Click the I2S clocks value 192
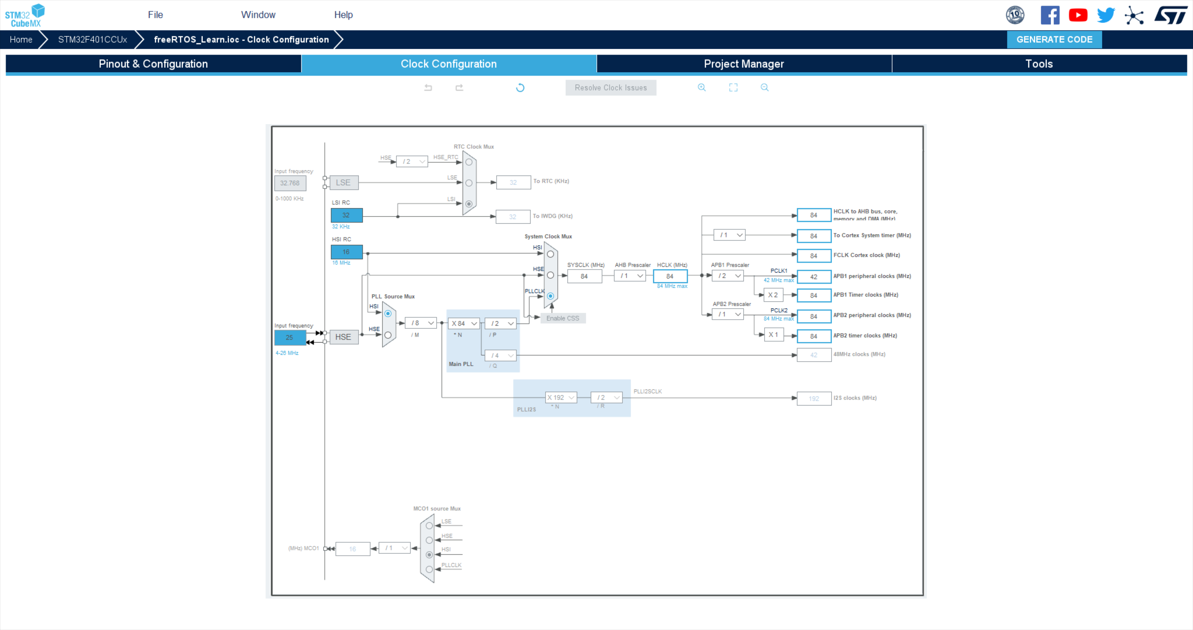This screenshot has width=1193, height=630. pyautogui.click(x=814, y=399)
